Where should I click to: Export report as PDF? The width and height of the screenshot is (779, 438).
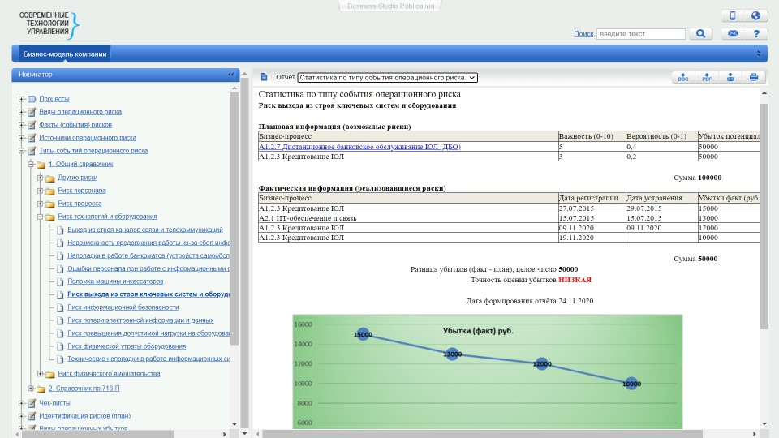coord(707,78)
